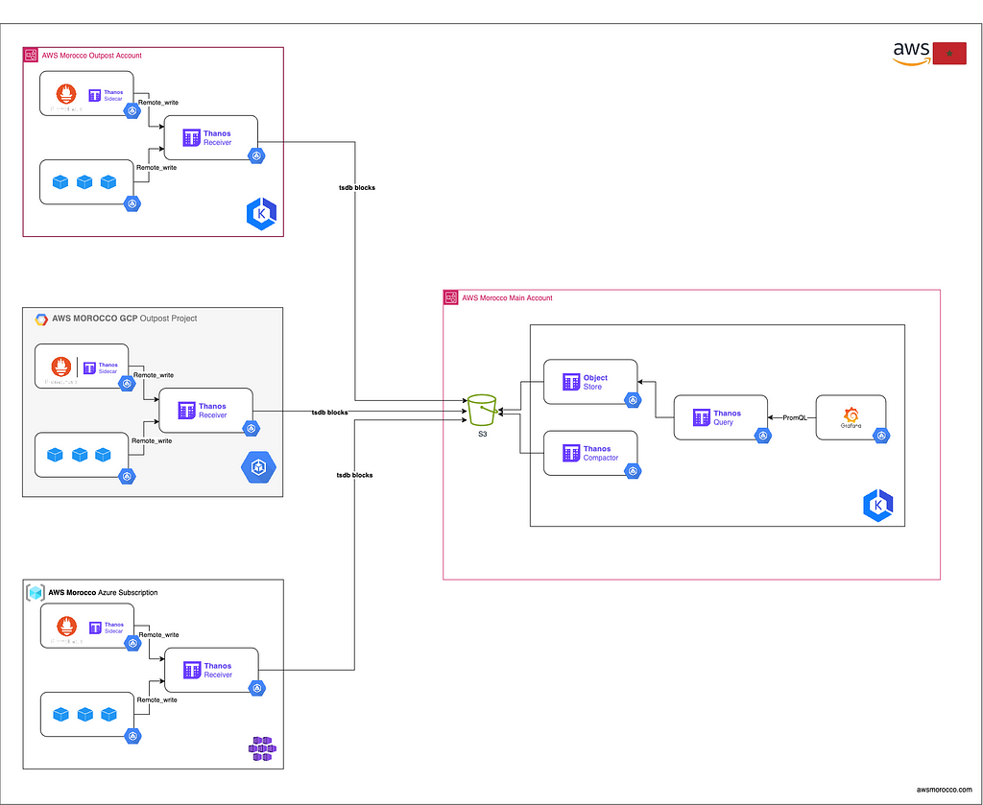This screenshot has width=983, height=805.
Task: Click the Morocco flag next to the AWS logo
Action: [x=949, y=53]
